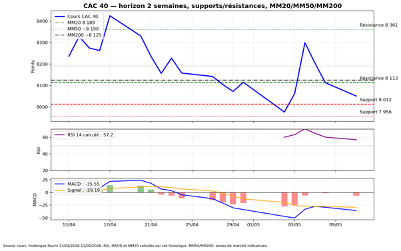Click the 01/05 date label
This screenshot has height=251, width=401.
253,225
